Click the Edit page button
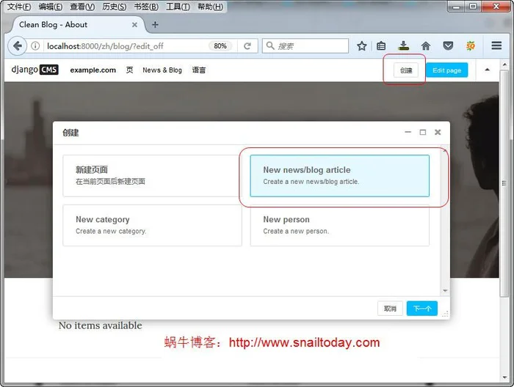The width and height of the screenshot is (514, 387). 446,70
